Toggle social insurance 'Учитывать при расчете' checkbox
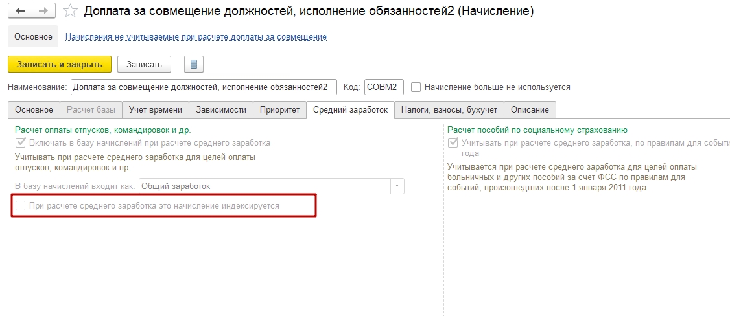Screen dimensions: 730x316 [453, 142]
